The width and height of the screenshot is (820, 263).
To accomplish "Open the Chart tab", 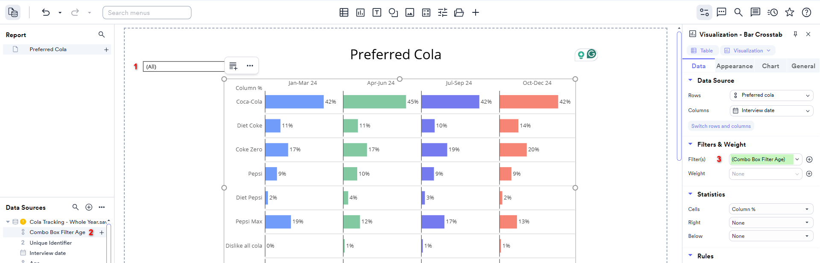I will point(770,66).
